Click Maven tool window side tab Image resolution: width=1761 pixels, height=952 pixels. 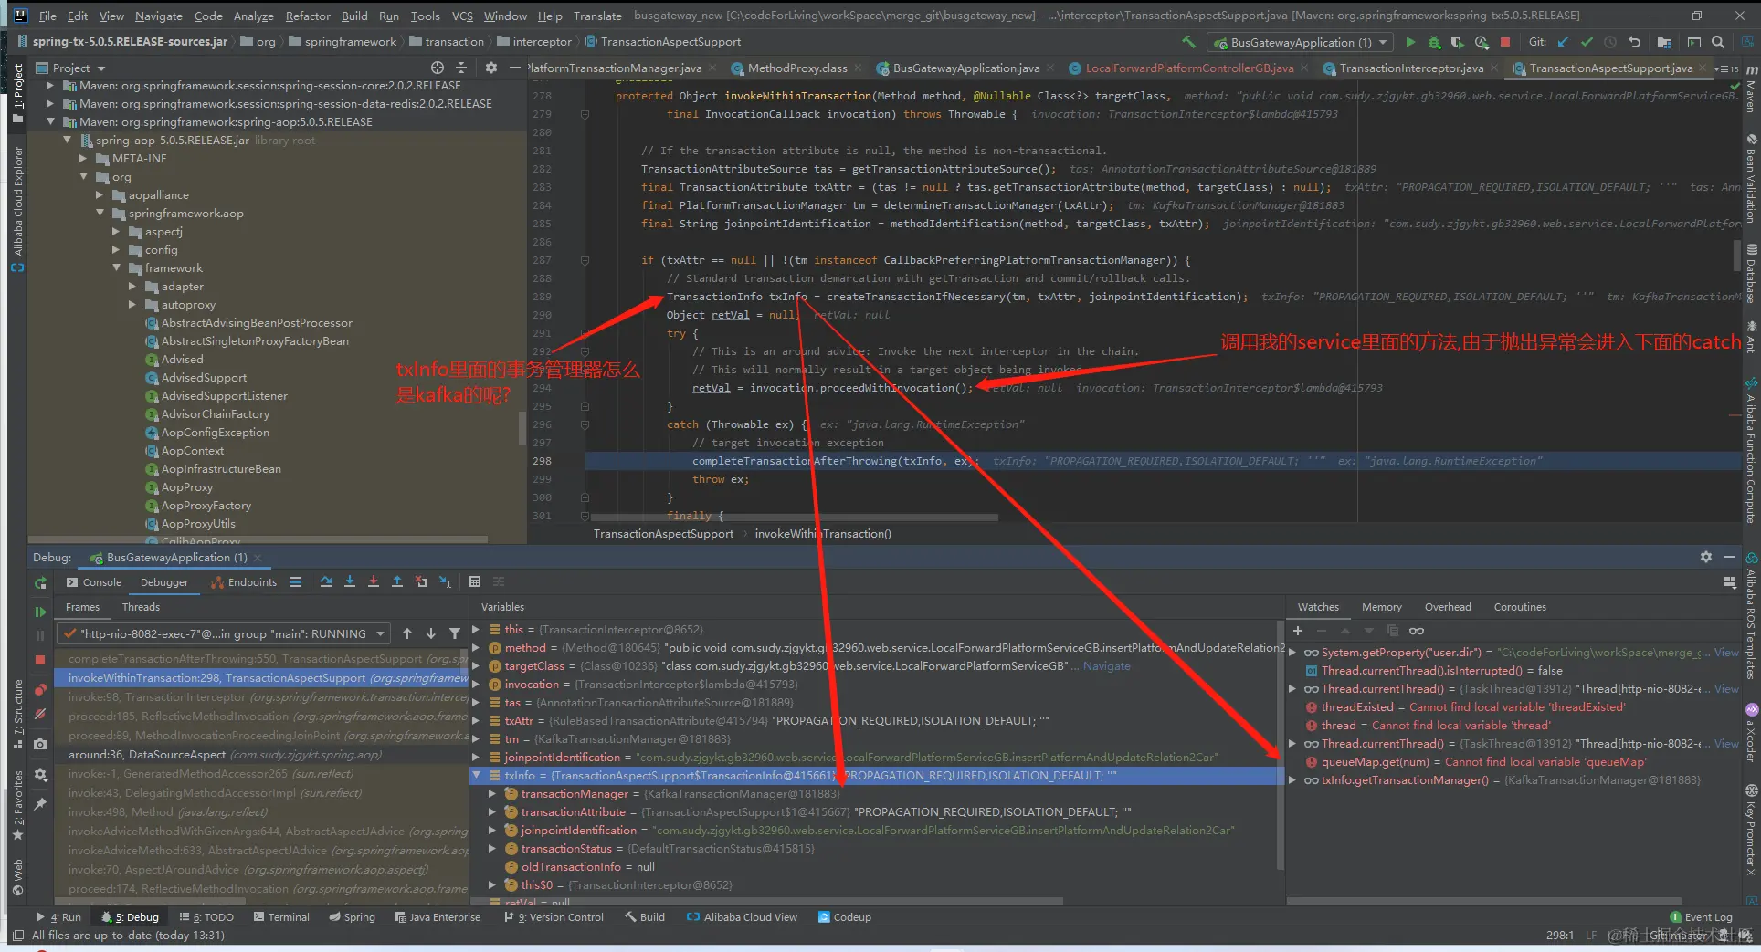point(1750,89)
